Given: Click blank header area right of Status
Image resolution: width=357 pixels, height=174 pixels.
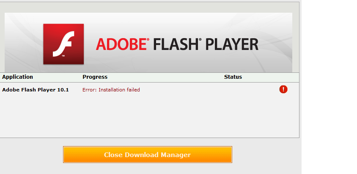Looking at the screenshot, I should point(271,77).
